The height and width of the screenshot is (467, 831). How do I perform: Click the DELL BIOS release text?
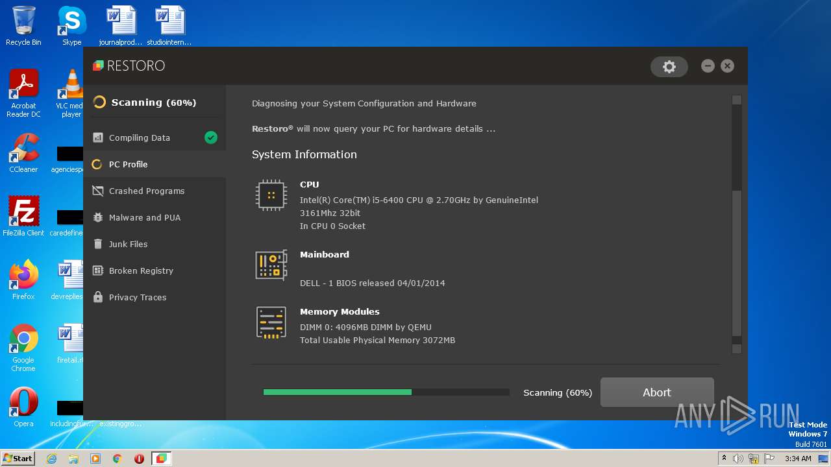(x=373, y=283)
